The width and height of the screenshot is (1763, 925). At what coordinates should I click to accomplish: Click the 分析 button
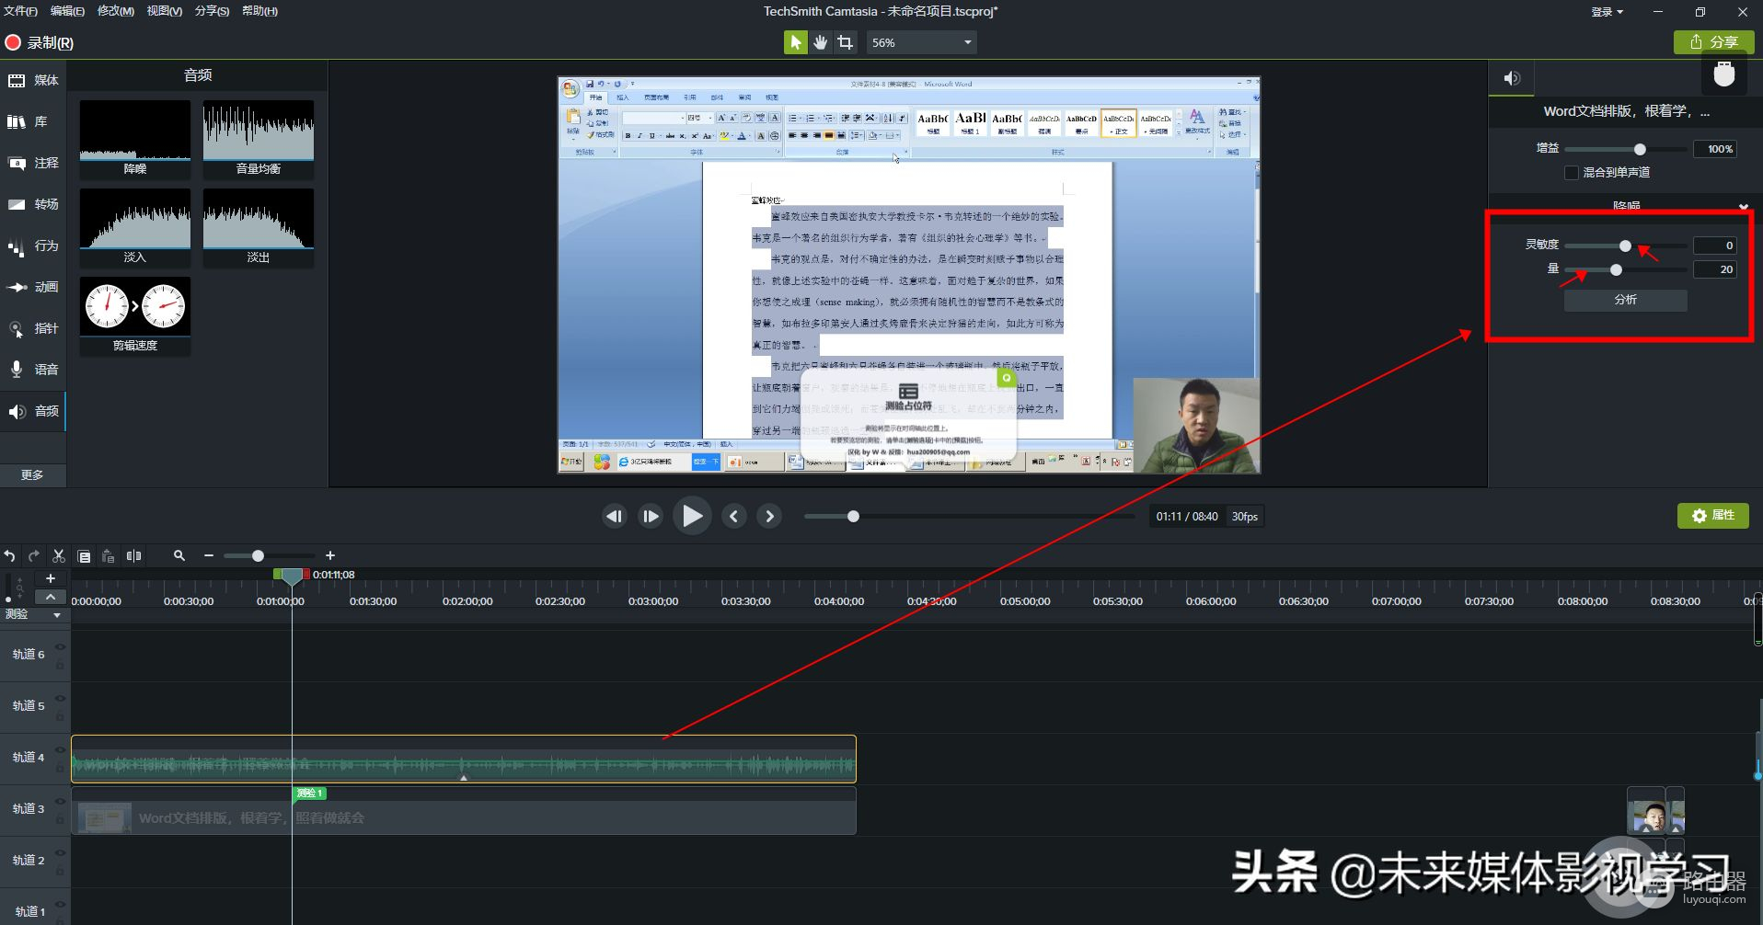pos(1625,300)
